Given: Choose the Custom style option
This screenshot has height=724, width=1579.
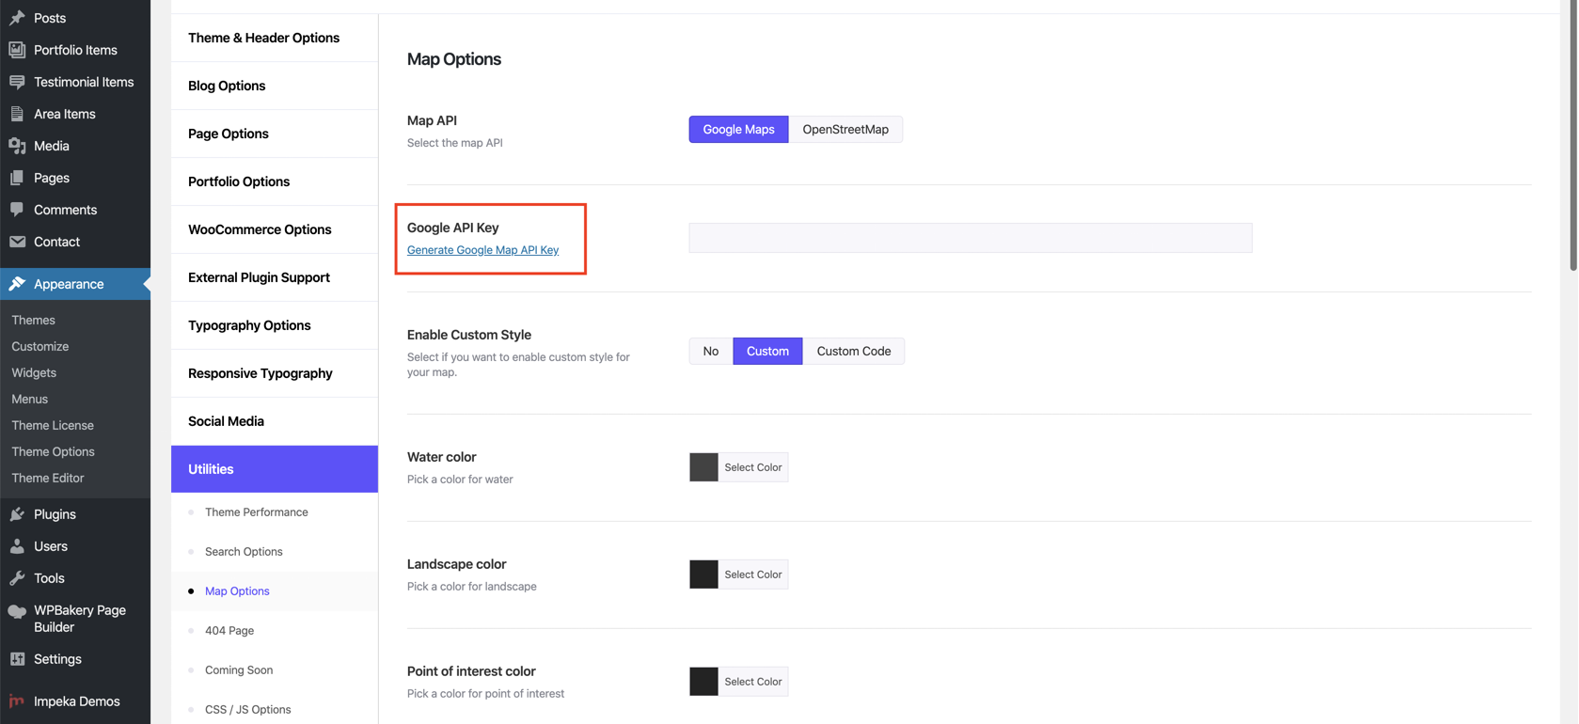Looking at the screenshot, I should [x=767, y=351].
